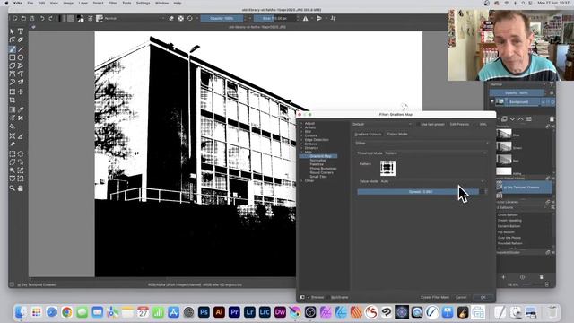Expand the Other filter category
Screen dimensions: 574x323
coord(301,180)
